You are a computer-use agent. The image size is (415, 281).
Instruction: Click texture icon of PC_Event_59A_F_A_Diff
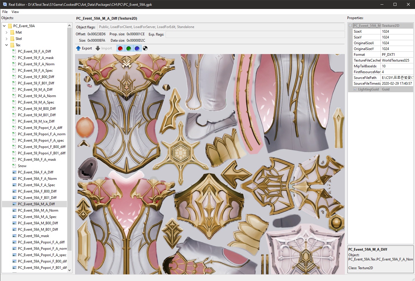point(14,172)
